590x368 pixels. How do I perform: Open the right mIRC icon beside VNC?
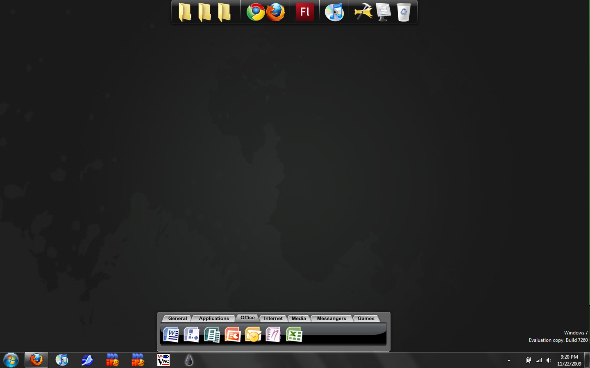pos(138,360)
